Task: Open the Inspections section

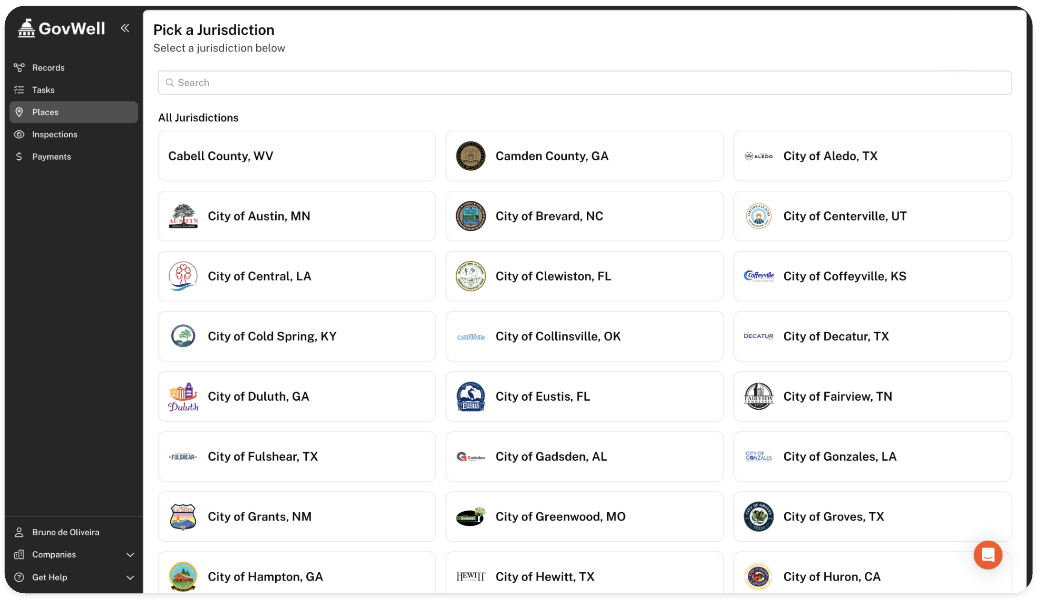Action: click(x=55, y=134)
